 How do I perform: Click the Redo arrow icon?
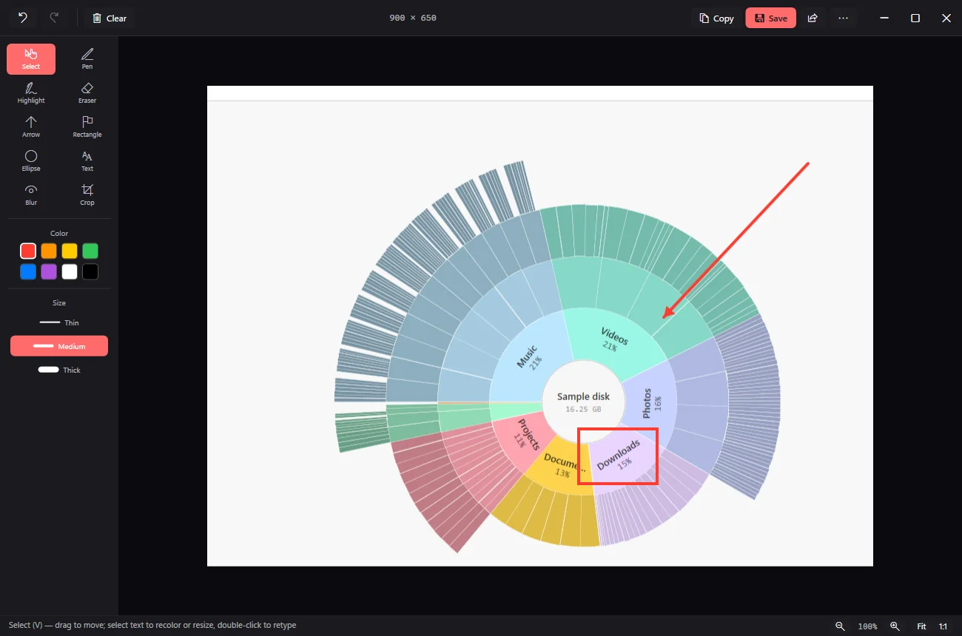(x=54, y=18)
